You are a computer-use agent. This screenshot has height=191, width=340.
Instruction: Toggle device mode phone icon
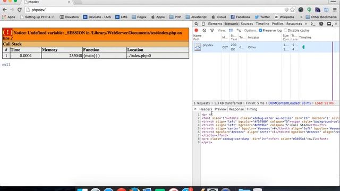tap(203, 24)
